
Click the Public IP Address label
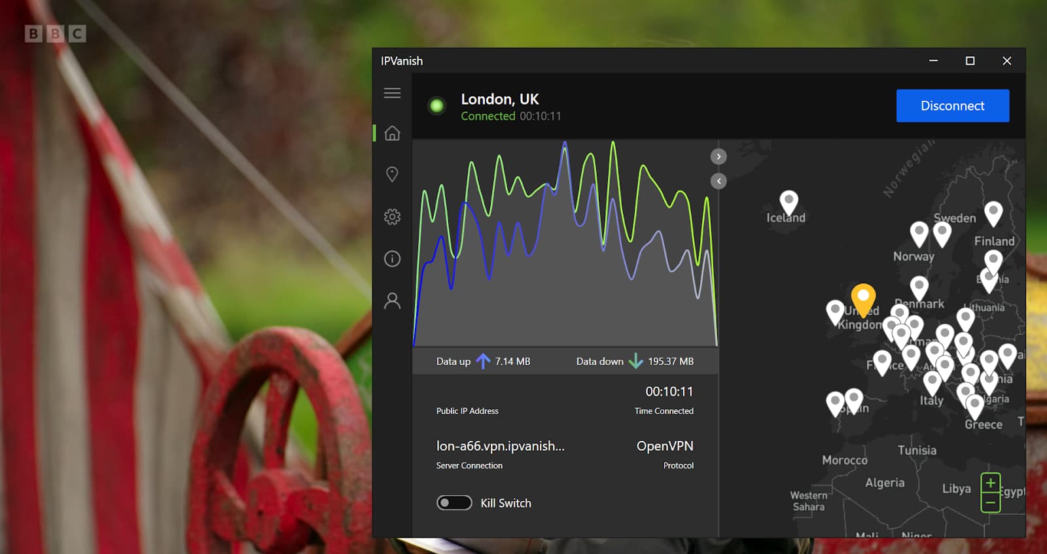point(467,411)
